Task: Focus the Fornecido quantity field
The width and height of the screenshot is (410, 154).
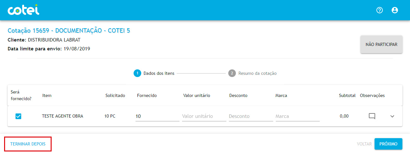Action: (157, 116)
